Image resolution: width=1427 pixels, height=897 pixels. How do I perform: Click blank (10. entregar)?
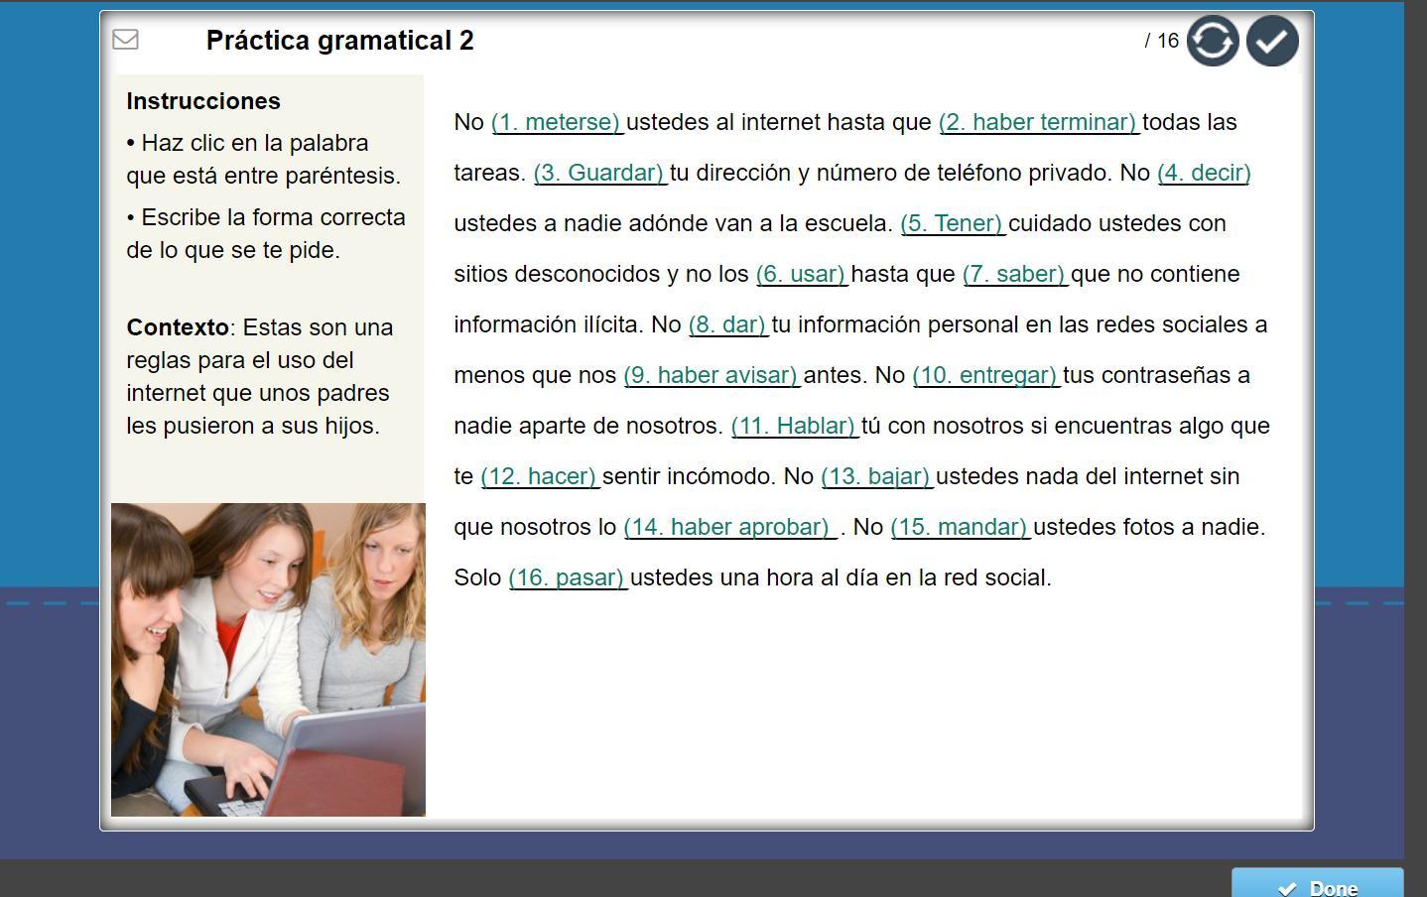pos(985,375)
